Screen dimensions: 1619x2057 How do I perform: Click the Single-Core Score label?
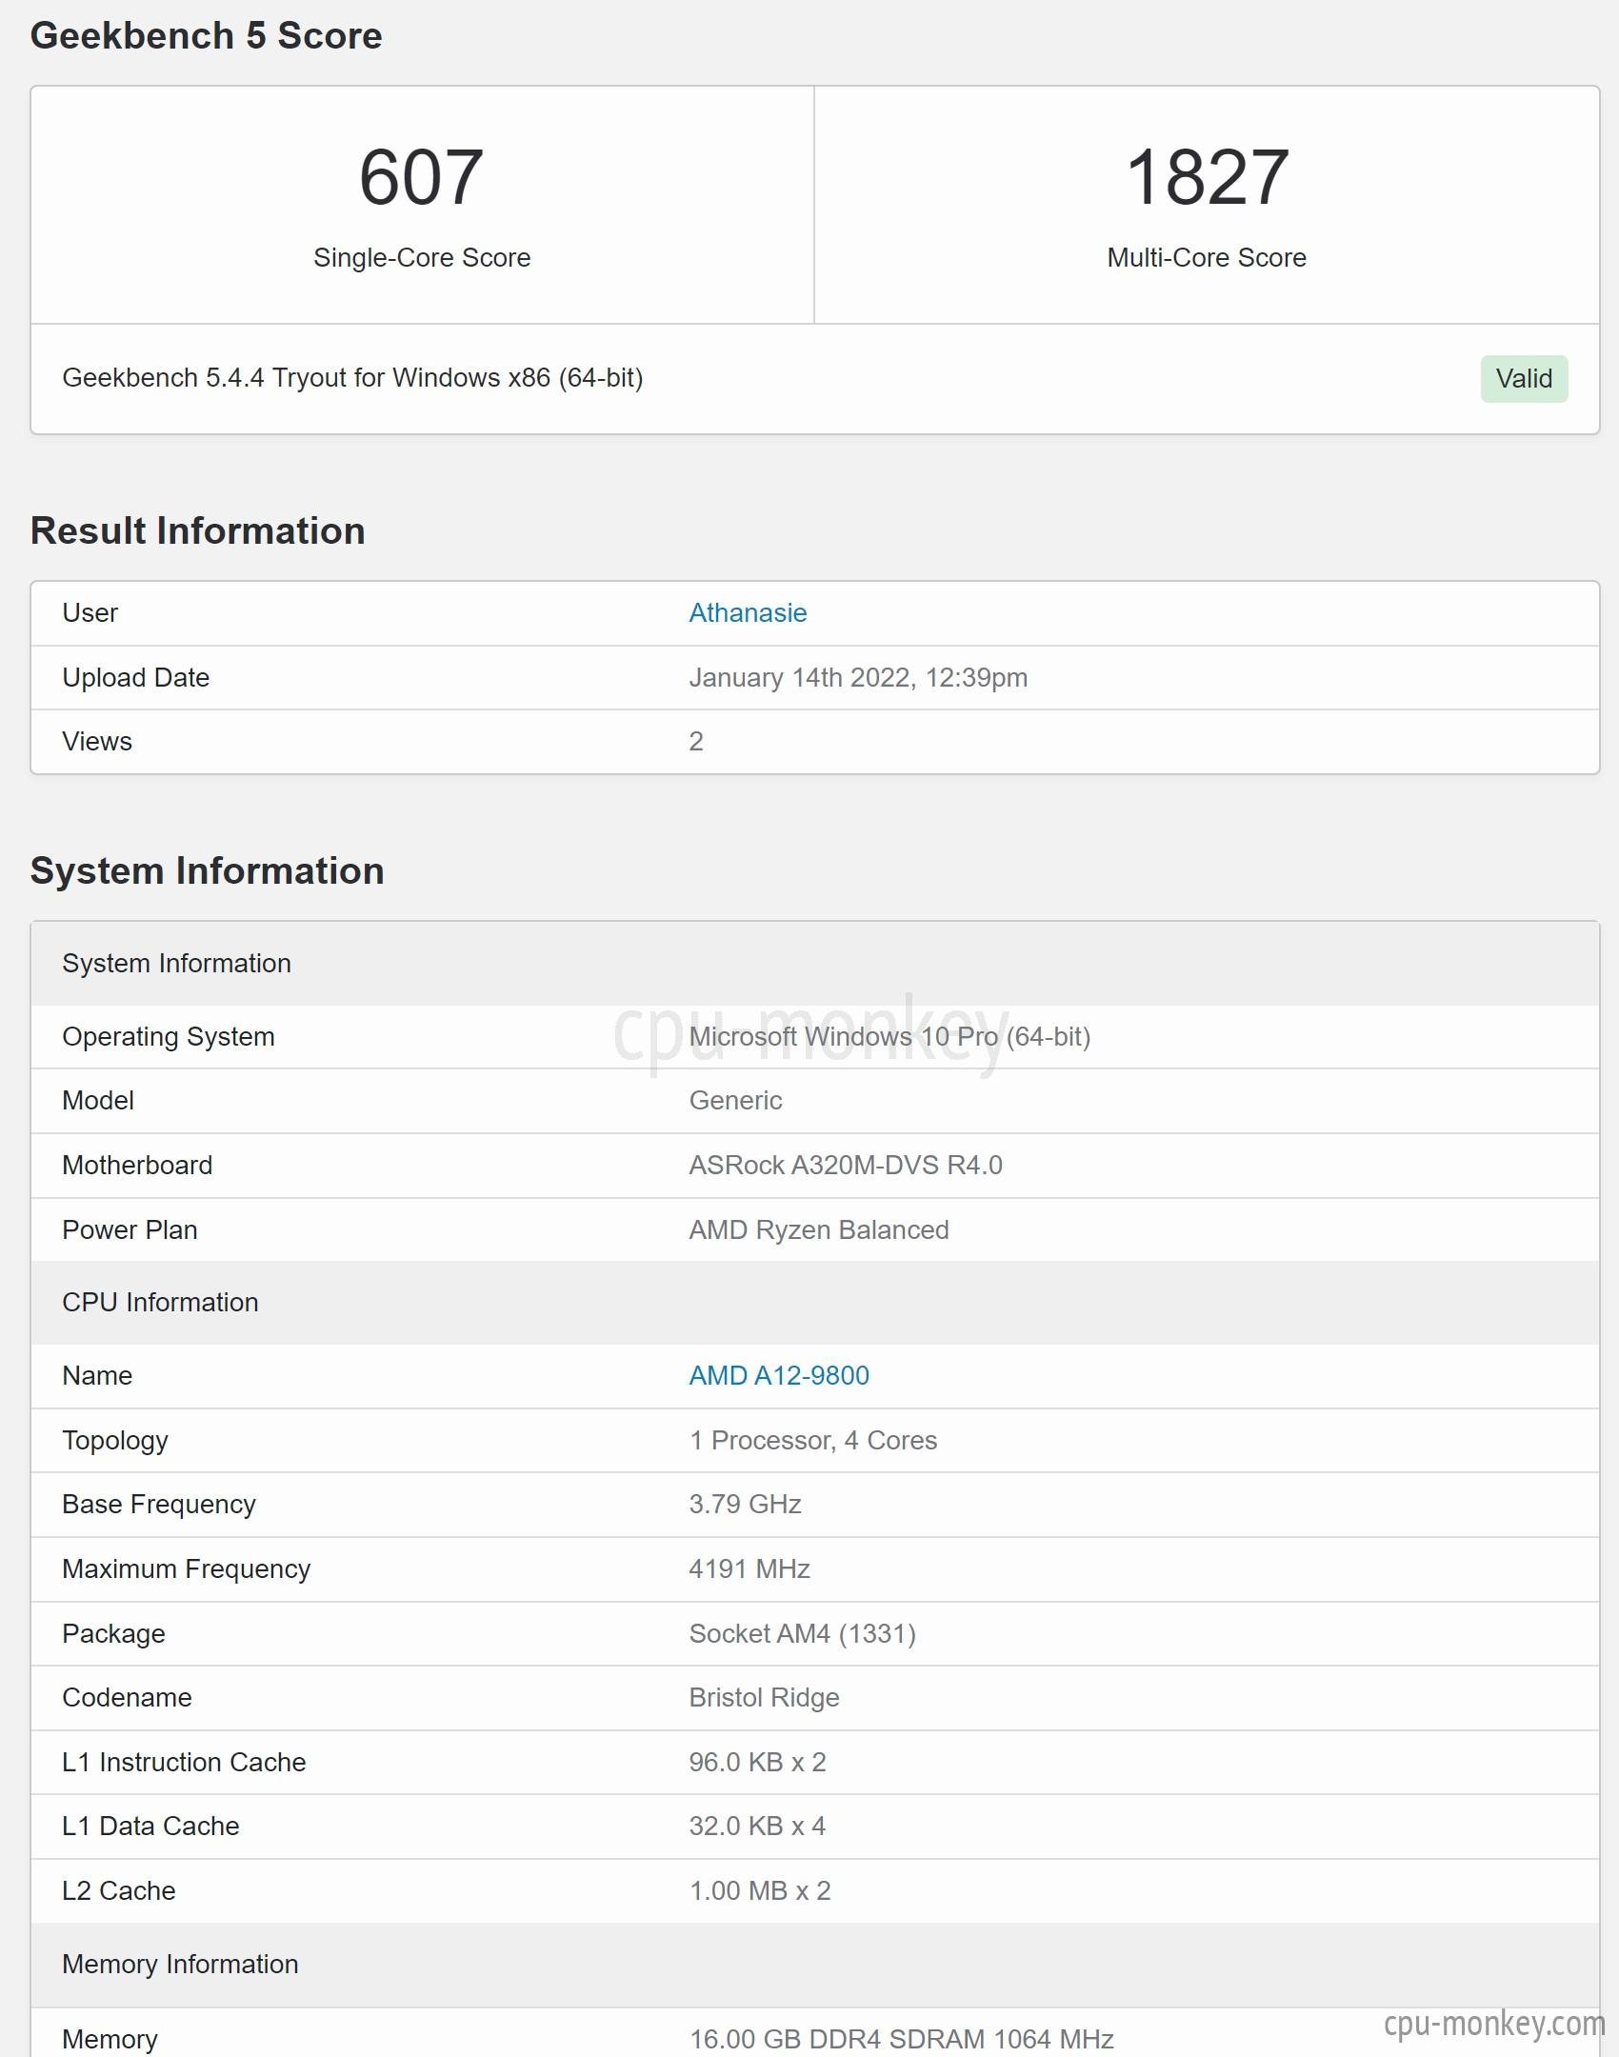click(x=422, y=257)
